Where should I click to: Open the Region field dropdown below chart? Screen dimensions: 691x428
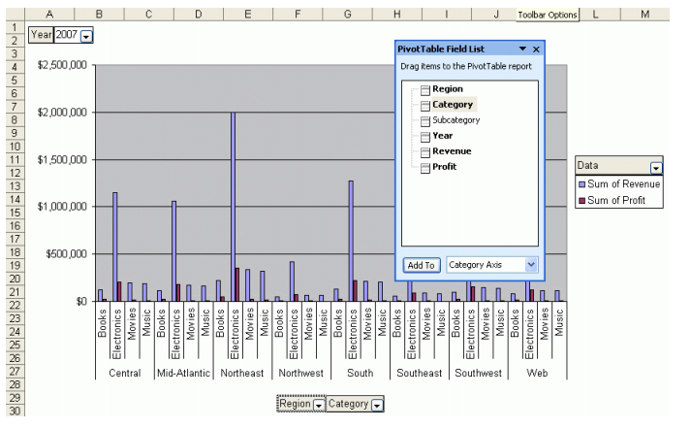point(317,405)
